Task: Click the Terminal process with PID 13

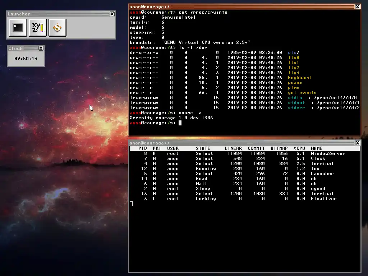Action: (244, 194)
